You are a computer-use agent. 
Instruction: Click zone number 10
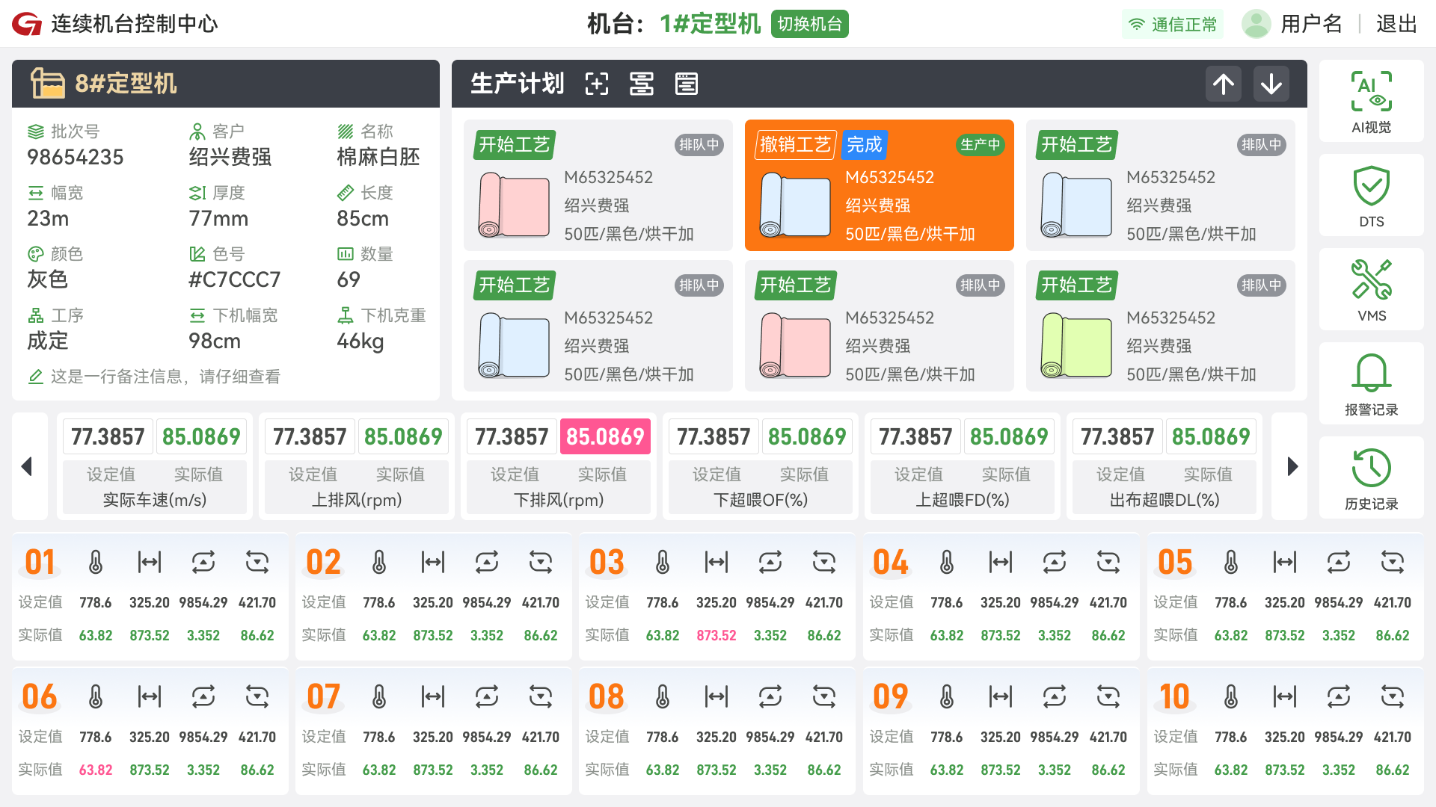(x=1173, y=696)
